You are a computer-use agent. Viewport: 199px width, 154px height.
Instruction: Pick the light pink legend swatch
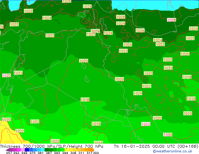pos(23,150)
